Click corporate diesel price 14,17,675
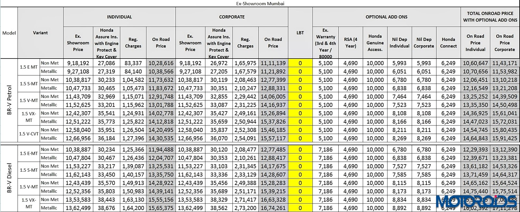Screen dimensions: 520x212 coord(273,166)
